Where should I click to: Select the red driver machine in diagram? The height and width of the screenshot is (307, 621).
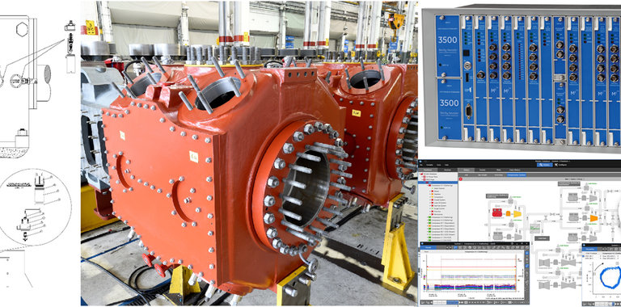497,212
